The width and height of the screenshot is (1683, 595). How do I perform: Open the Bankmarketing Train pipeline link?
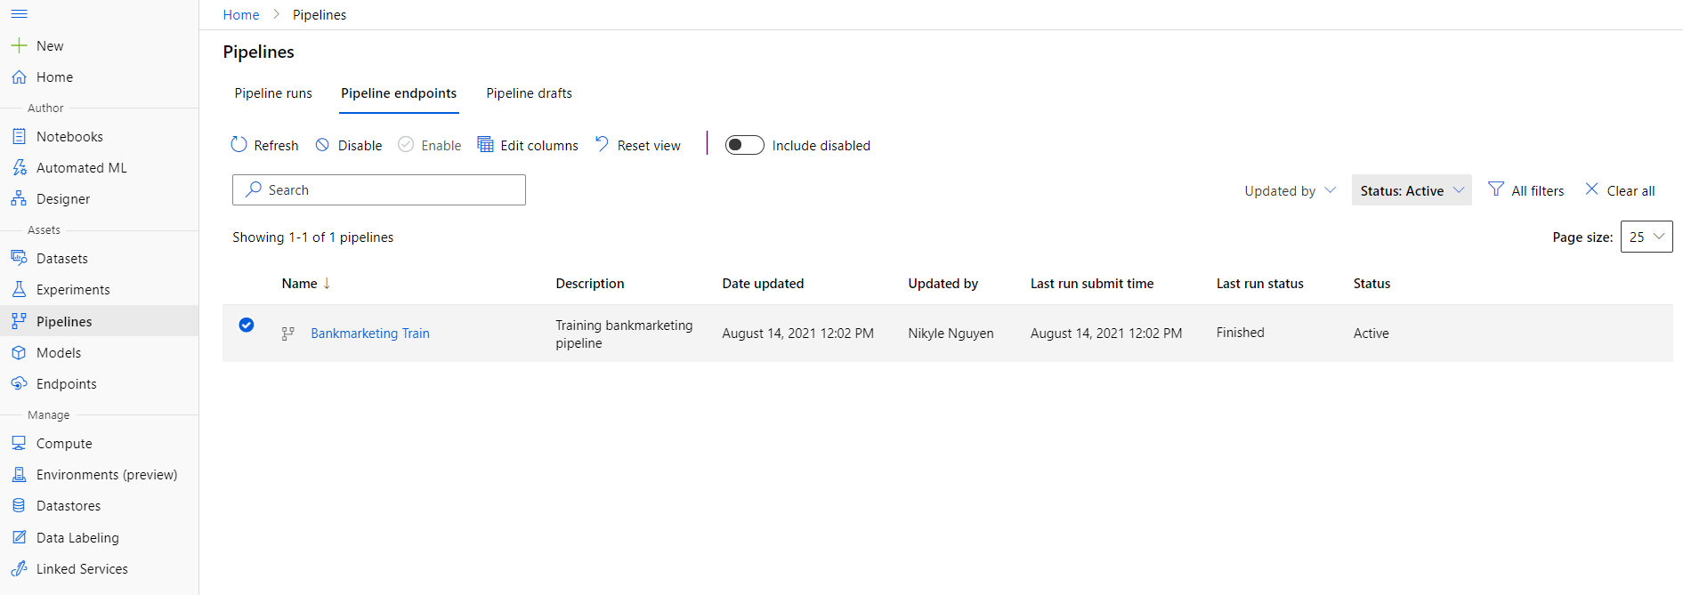[x=370, y=334]
